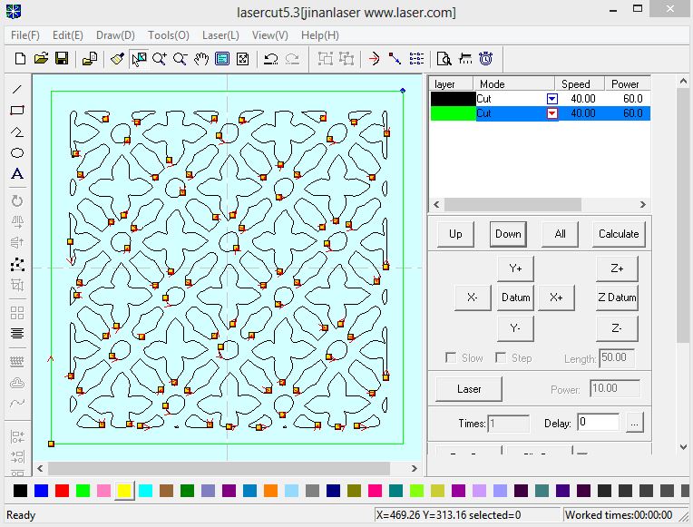The height and width of the screenshot is (527, 693).
Task: Open the Help menu
Action: tap(320, 35)
